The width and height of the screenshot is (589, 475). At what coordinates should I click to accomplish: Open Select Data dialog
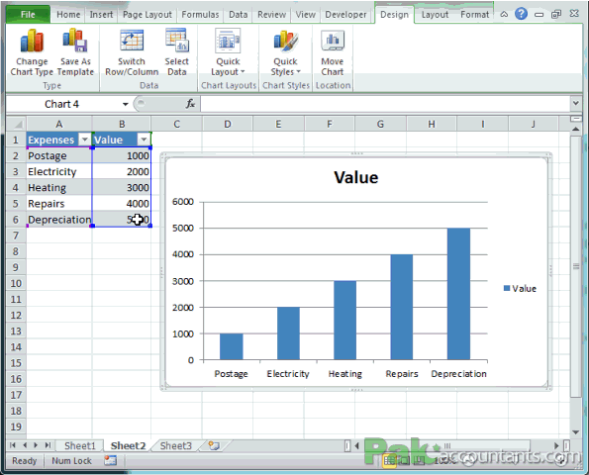click(x=176, y=52)
